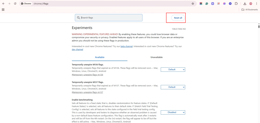This screenshot has width=260, height=123.
Task: Expand the Temporarily unexpire M137 flags dropdown
Action: [x=173, y=87]
